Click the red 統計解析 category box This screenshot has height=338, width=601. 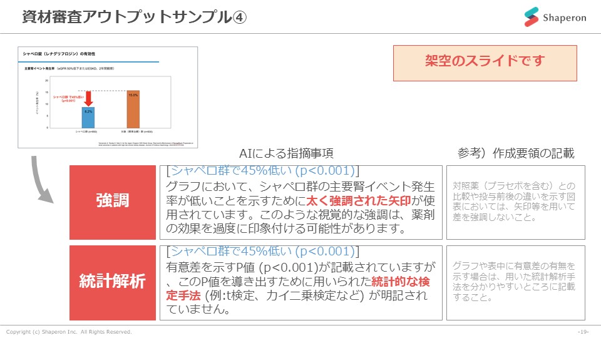(113, 282)
